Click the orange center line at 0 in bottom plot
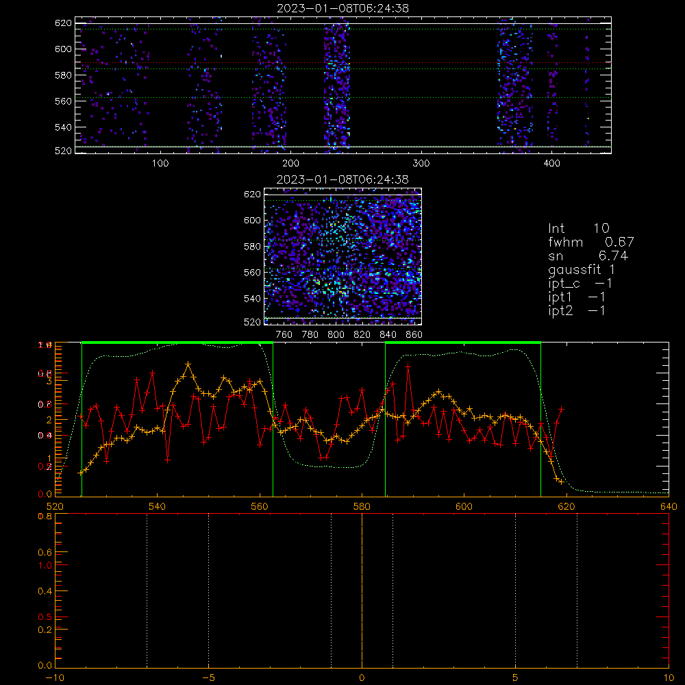Viewport: 685px width, 685px height. click(362, 591)
